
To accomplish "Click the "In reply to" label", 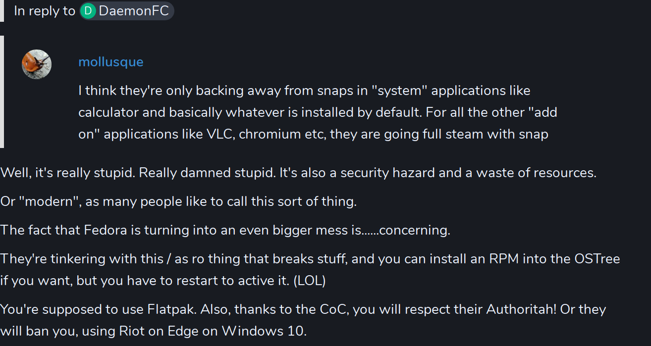I will tap(45, 11).
